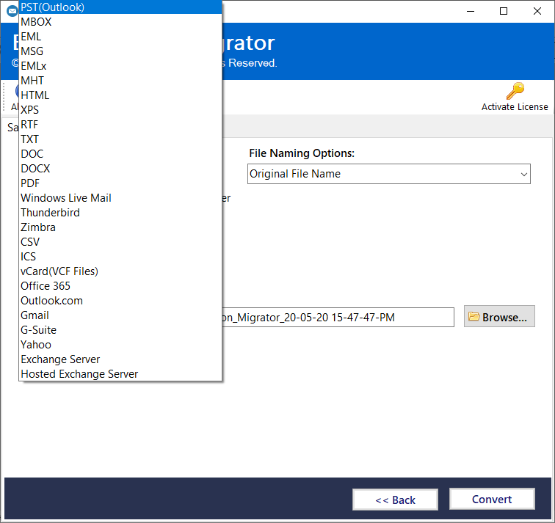555x523 pixels.
Task: Maximize the application window
Action: click(x=504, y=11)
